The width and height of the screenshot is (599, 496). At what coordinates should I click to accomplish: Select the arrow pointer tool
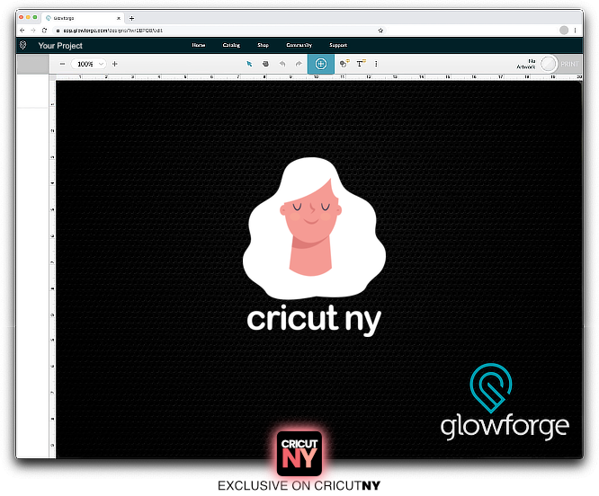250,64
